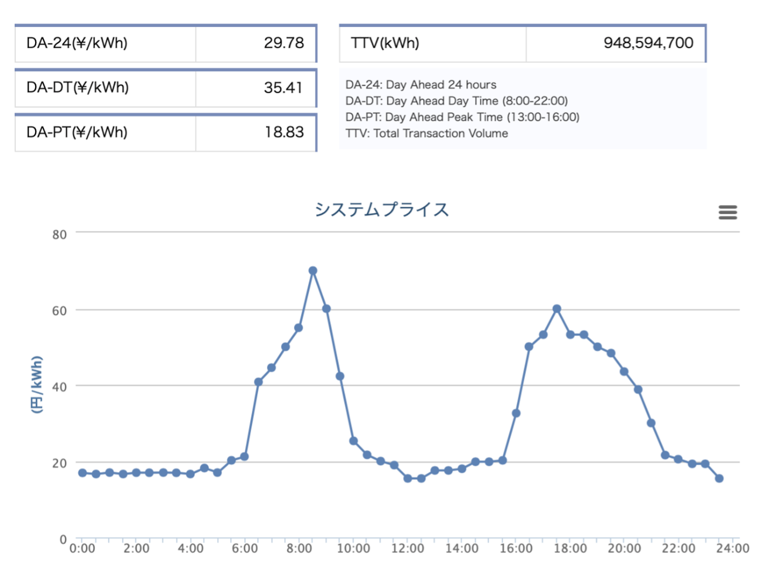
Task: Click the 24:00 x-axis time label
Action: point(732,549)
